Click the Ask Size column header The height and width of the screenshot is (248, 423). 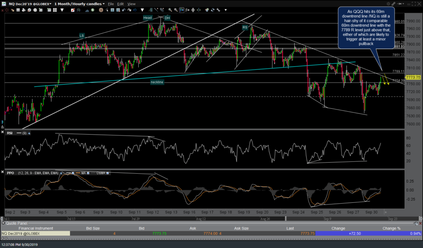point(241,228)
